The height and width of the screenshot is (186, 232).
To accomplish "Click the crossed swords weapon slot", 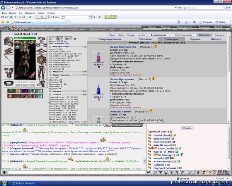I will click(x=9, y=60).
